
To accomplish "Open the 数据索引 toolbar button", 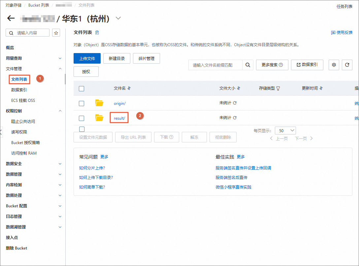I will 307,65.
